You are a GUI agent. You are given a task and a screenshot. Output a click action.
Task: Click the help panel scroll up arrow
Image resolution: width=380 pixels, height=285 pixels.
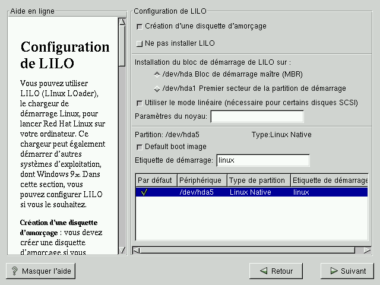(122, 22)
